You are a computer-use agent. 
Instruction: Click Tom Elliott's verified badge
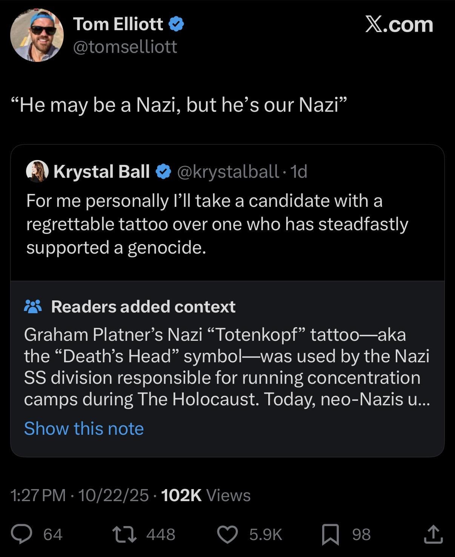176,24
